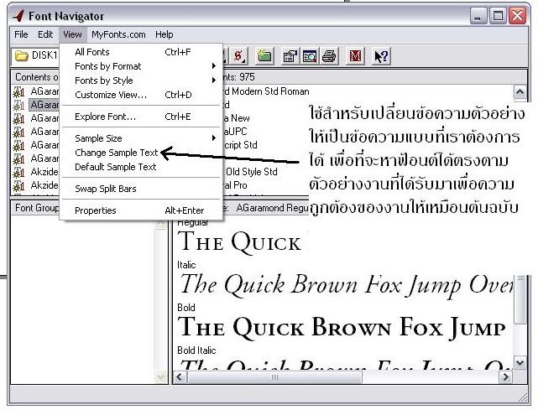Click right arrow of horizontal scrollbar
Image resolution: width=538 pixels, height=410 pixels.
[505, 377]
